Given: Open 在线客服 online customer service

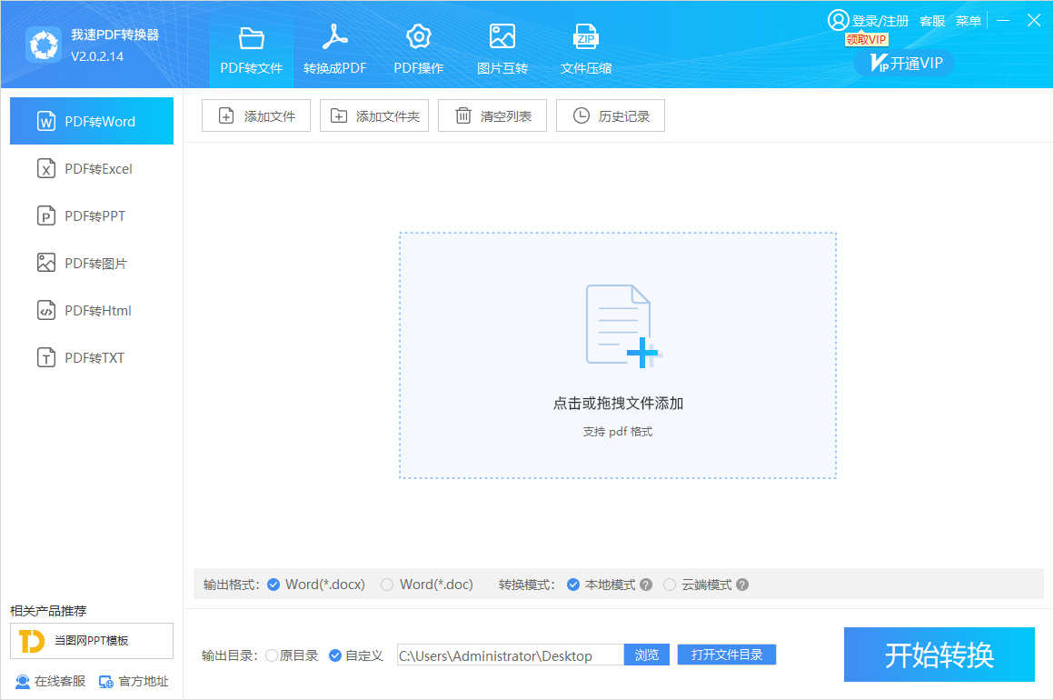Looking at the screenshot, I should [x=50, y=681].
